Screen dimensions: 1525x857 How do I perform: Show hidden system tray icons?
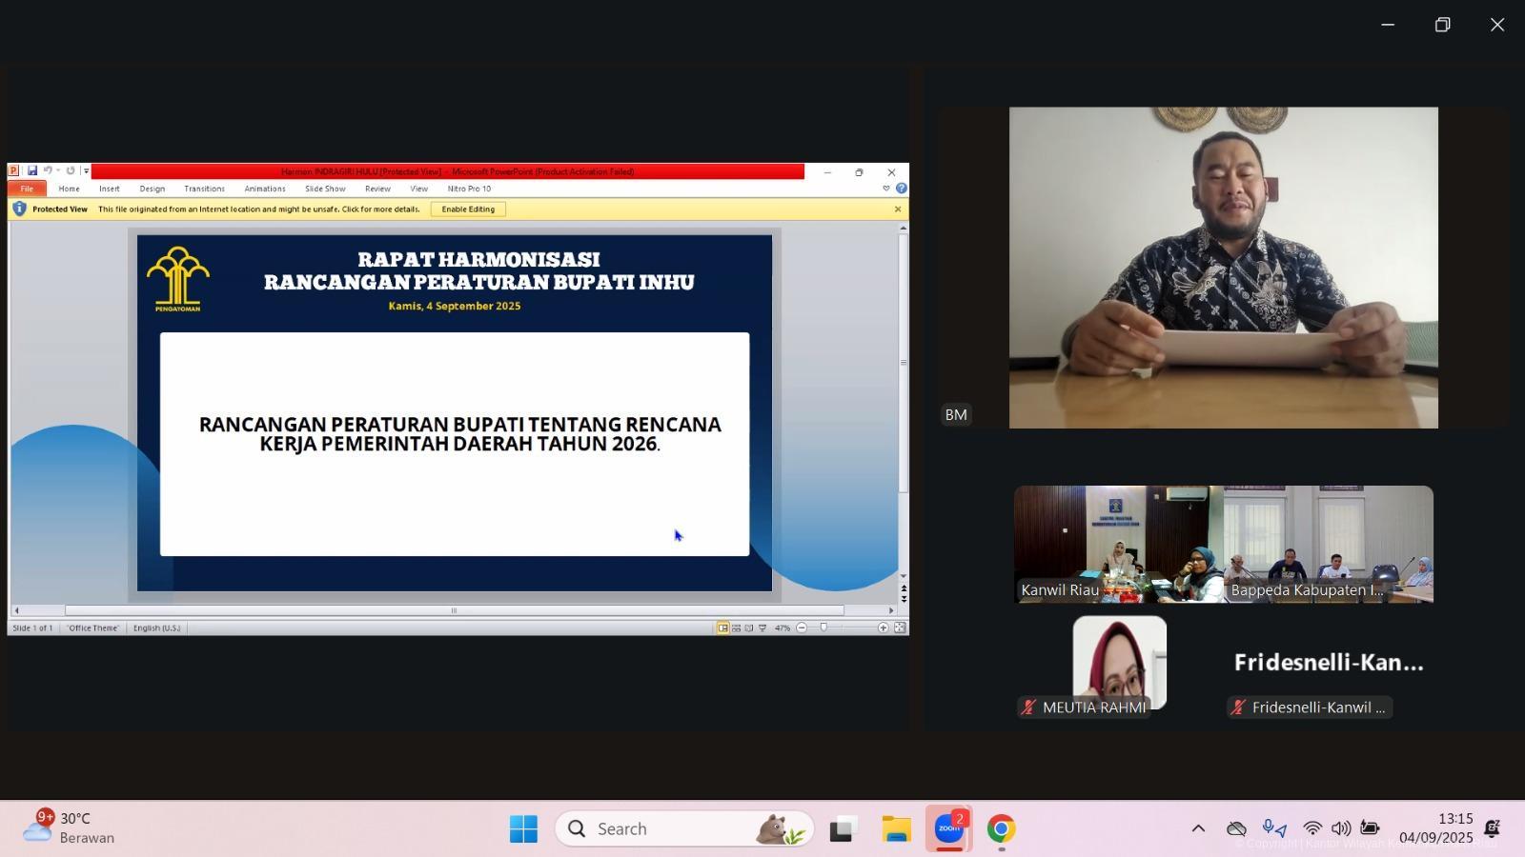pyautogui.click(x=1198, y=828)
